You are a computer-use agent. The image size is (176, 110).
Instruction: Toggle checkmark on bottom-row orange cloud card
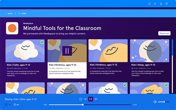coord(166,85)
